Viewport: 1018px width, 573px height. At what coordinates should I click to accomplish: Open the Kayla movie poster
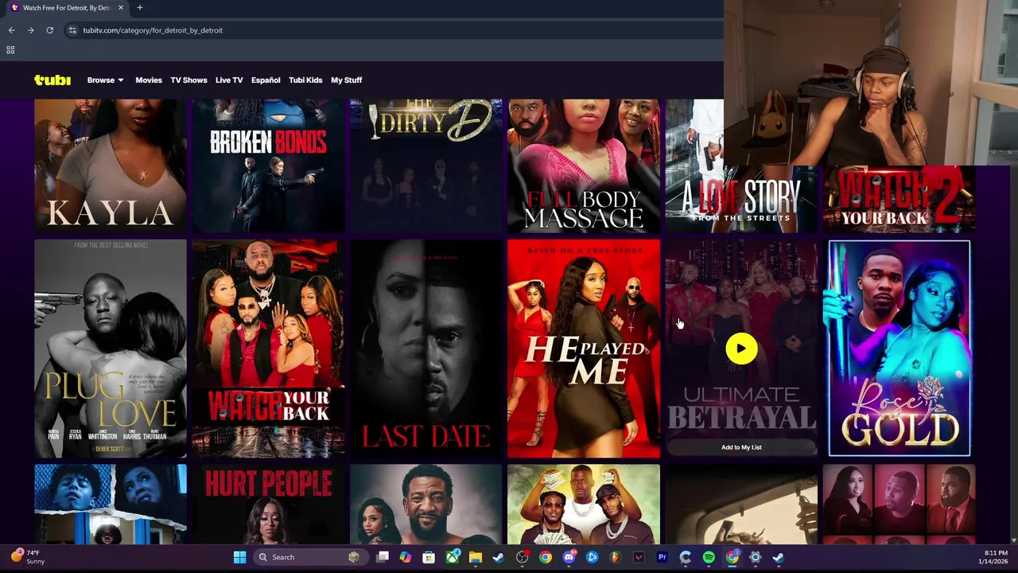pos(111,166)
